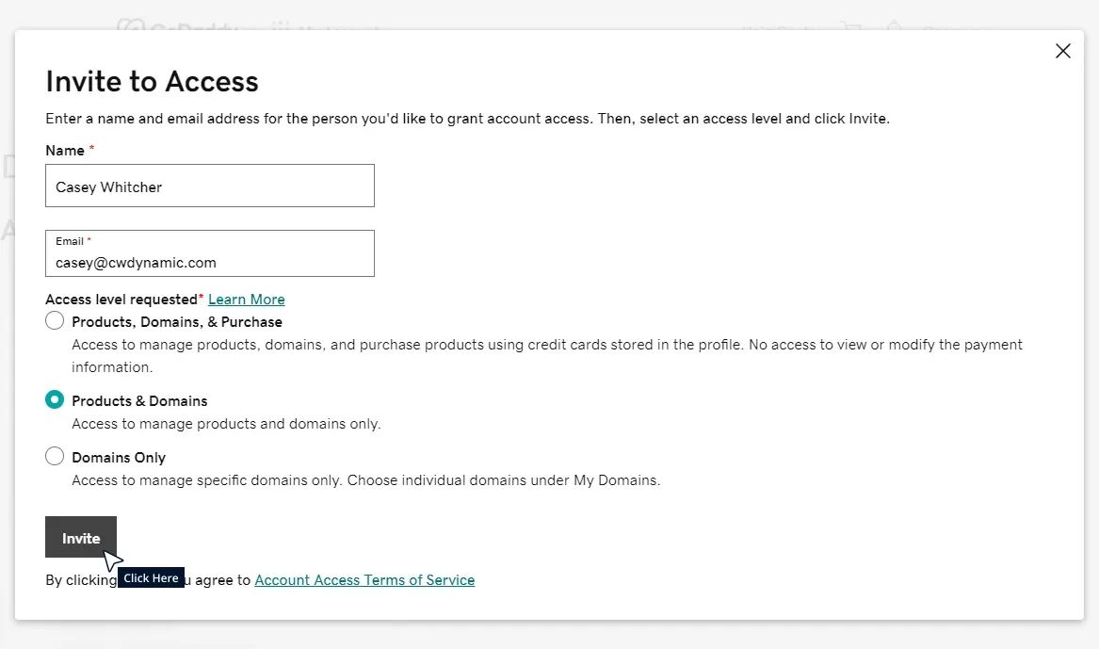The width and height of the screenshot is (1099, 649).
Task: Open the Learn More link
Action: [x=246, y=299]
